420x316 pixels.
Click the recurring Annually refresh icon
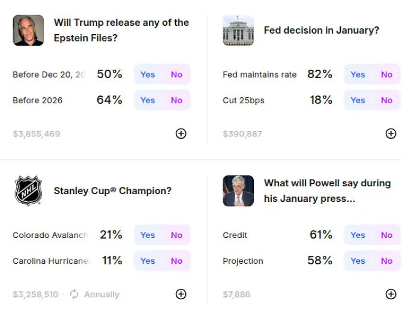[x=74, y=294]
